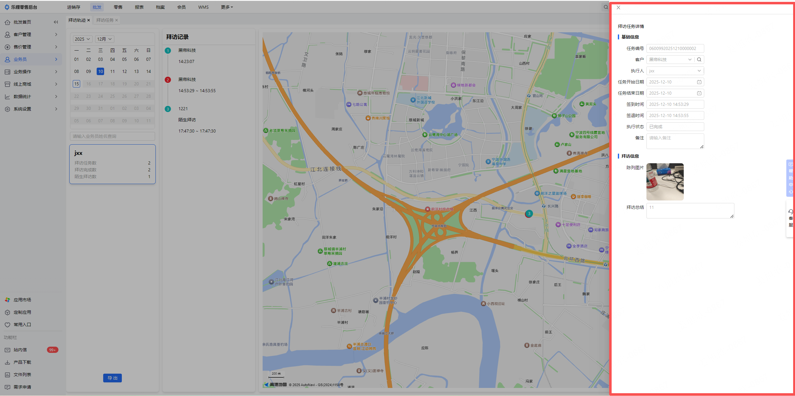Click the 产品下载 download icon
This screenshot has width=795, height=396.
7,362
